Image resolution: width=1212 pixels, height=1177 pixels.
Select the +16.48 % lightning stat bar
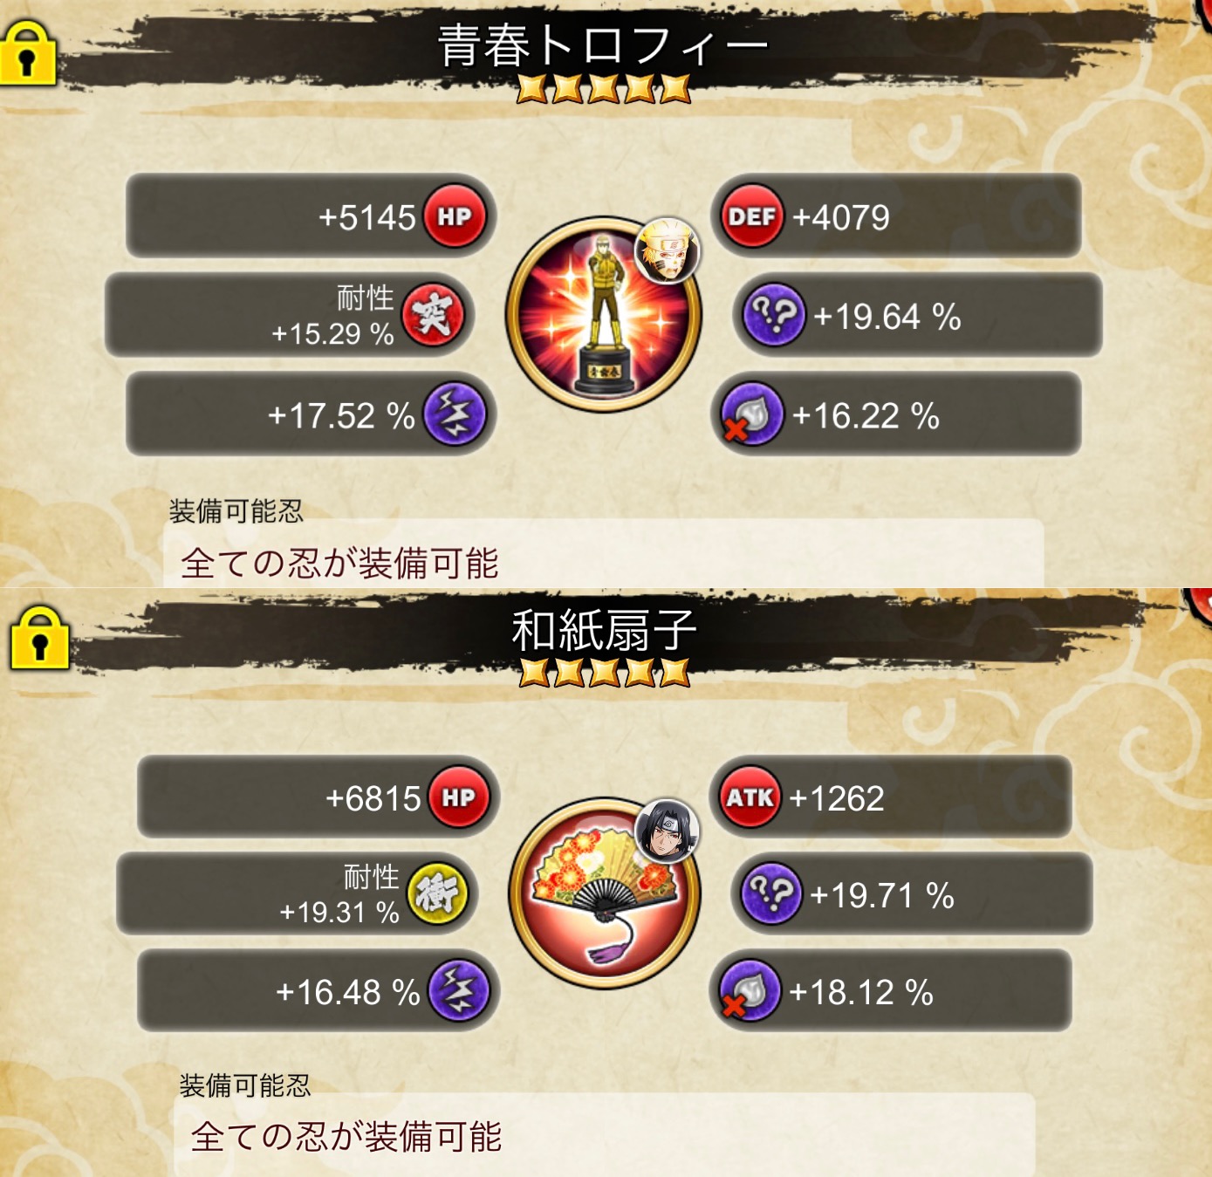pyautogui.click(x=318, y=991)
